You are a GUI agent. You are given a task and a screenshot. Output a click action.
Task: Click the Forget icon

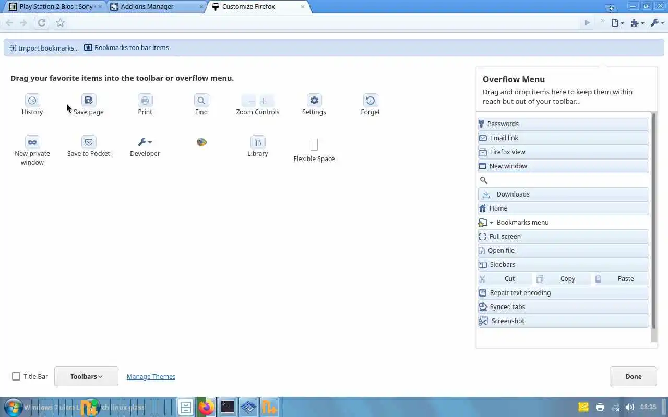point(371,101)
